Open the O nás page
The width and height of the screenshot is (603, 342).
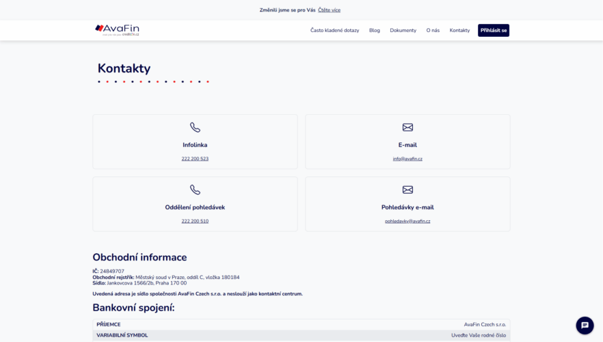[x=433, y=30]
